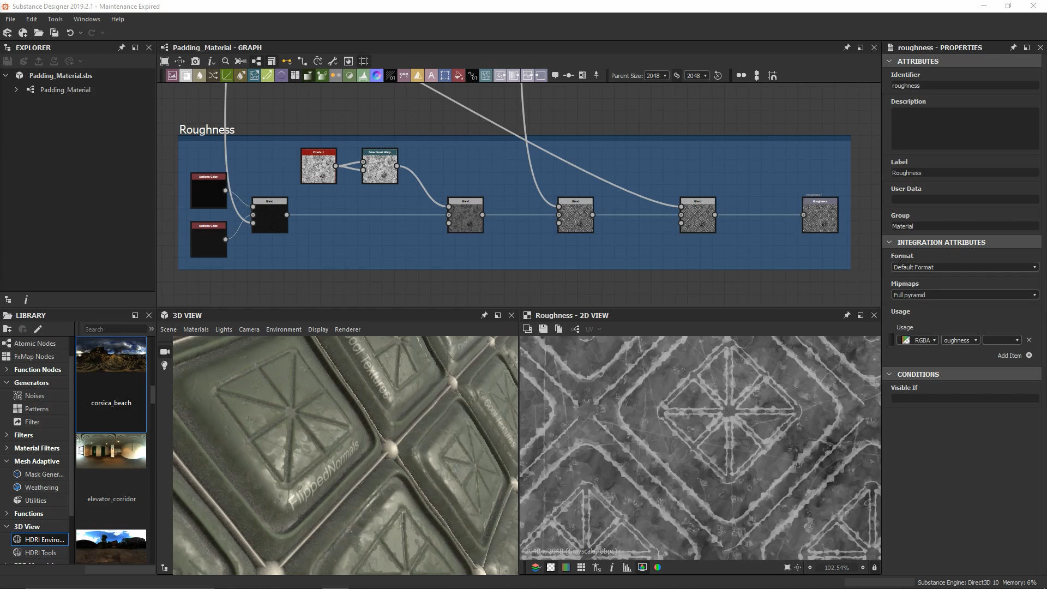Collapse the Padding_Material.sbs package tree
Screen dimensions: 1047x589
click(6, 76)
